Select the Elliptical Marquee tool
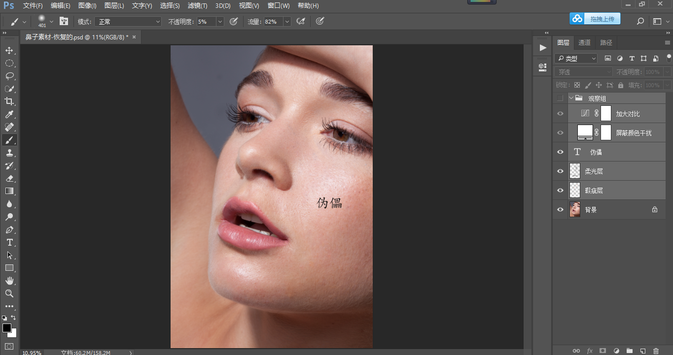Viewport: 673px width, 355px height. pyautogui.click(x=9, y=63)
